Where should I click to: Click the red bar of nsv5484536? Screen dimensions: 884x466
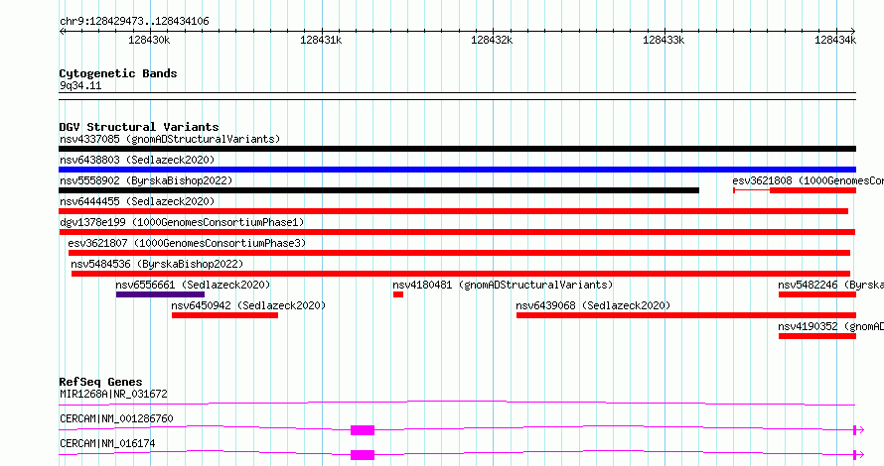coord(461,274)
